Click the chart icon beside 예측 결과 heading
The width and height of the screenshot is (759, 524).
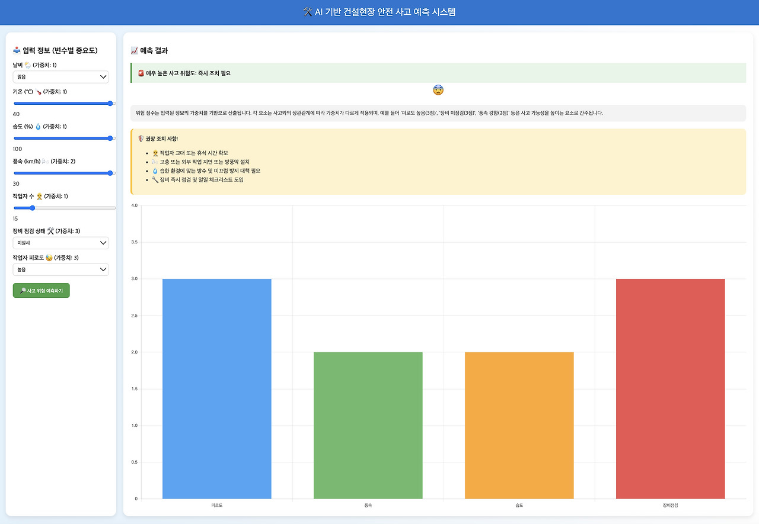[134, 51]
